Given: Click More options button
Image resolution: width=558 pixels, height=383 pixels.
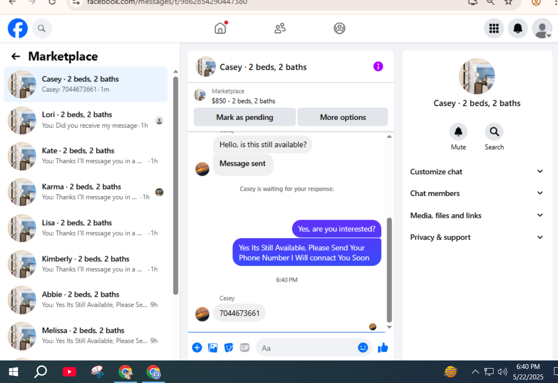Looking at the screenshot, I should tap(343, 117).
